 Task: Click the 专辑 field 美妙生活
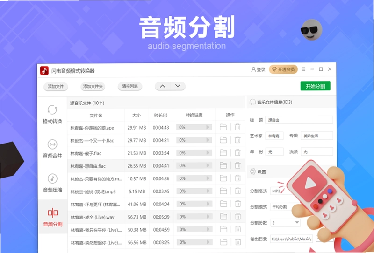317,136
